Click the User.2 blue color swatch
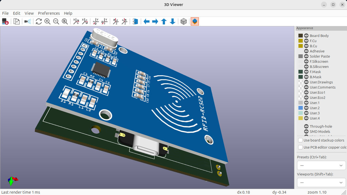This screenshot has width=347, height=195. (301, 108)
